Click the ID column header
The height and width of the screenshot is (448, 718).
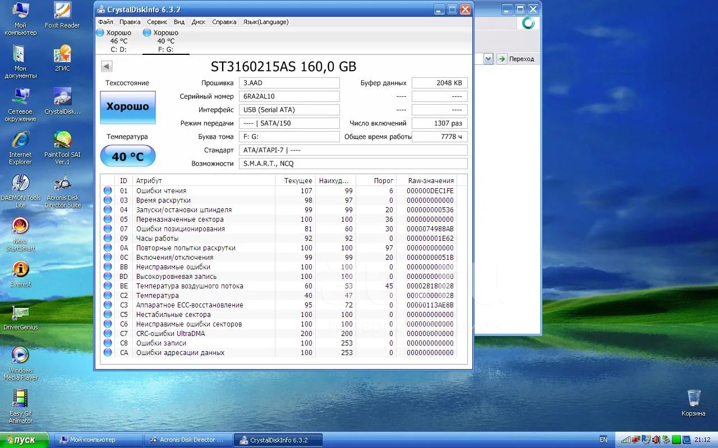(x=123, y=180)
